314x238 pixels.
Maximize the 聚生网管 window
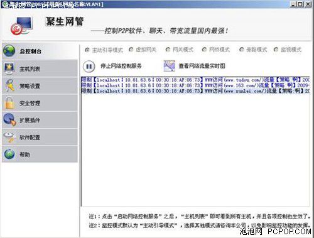[300, 4]
